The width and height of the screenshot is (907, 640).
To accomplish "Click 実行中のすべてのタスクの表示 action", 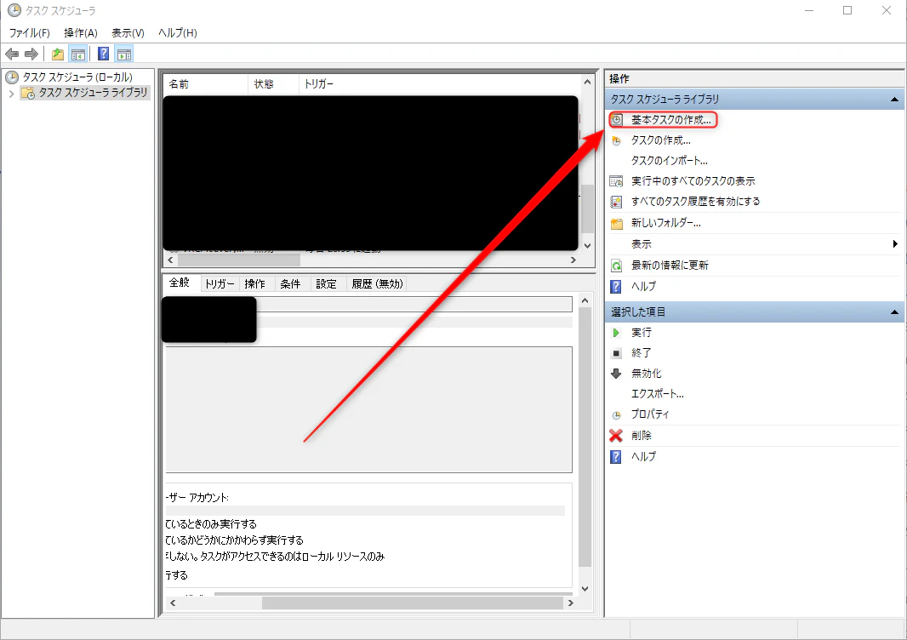I will (693, 181).
